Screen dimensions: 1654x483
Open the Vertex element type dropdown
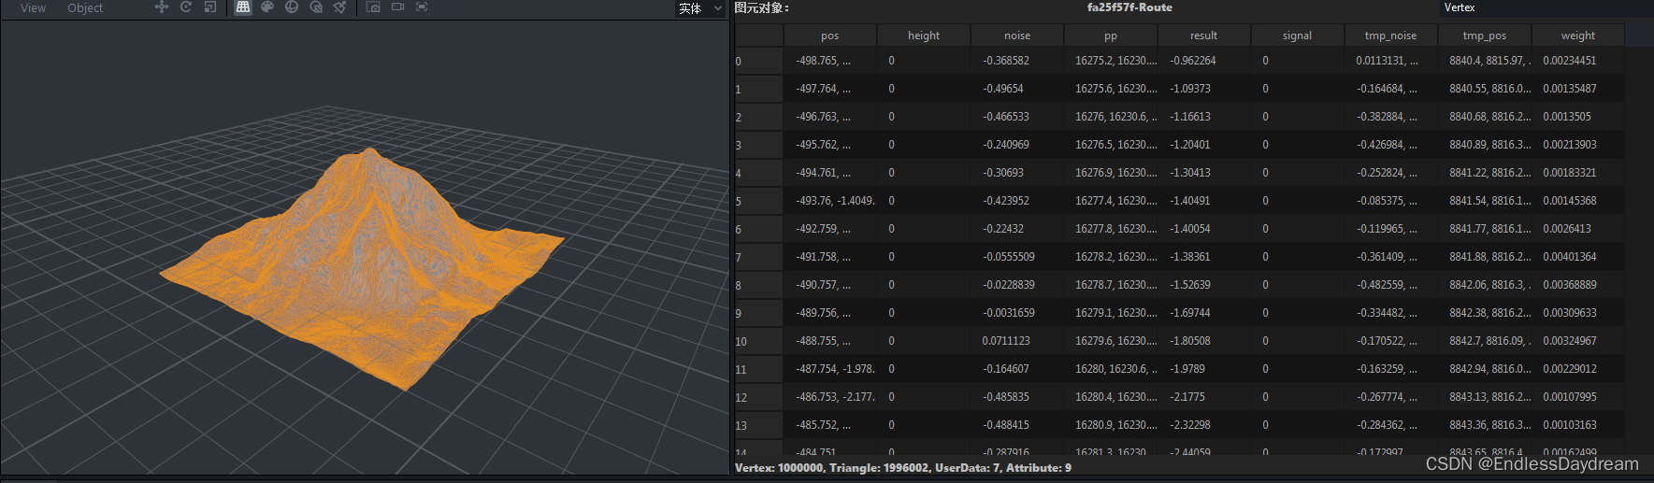[x=1546, y=7]
